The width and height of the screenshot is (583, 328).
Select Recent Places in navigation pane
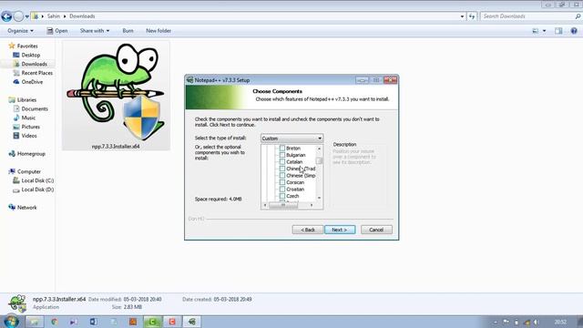(33, 73)
